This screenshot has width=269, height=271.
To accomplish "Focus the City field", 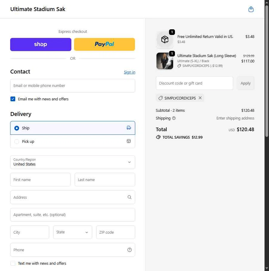I will coord(30,232).
